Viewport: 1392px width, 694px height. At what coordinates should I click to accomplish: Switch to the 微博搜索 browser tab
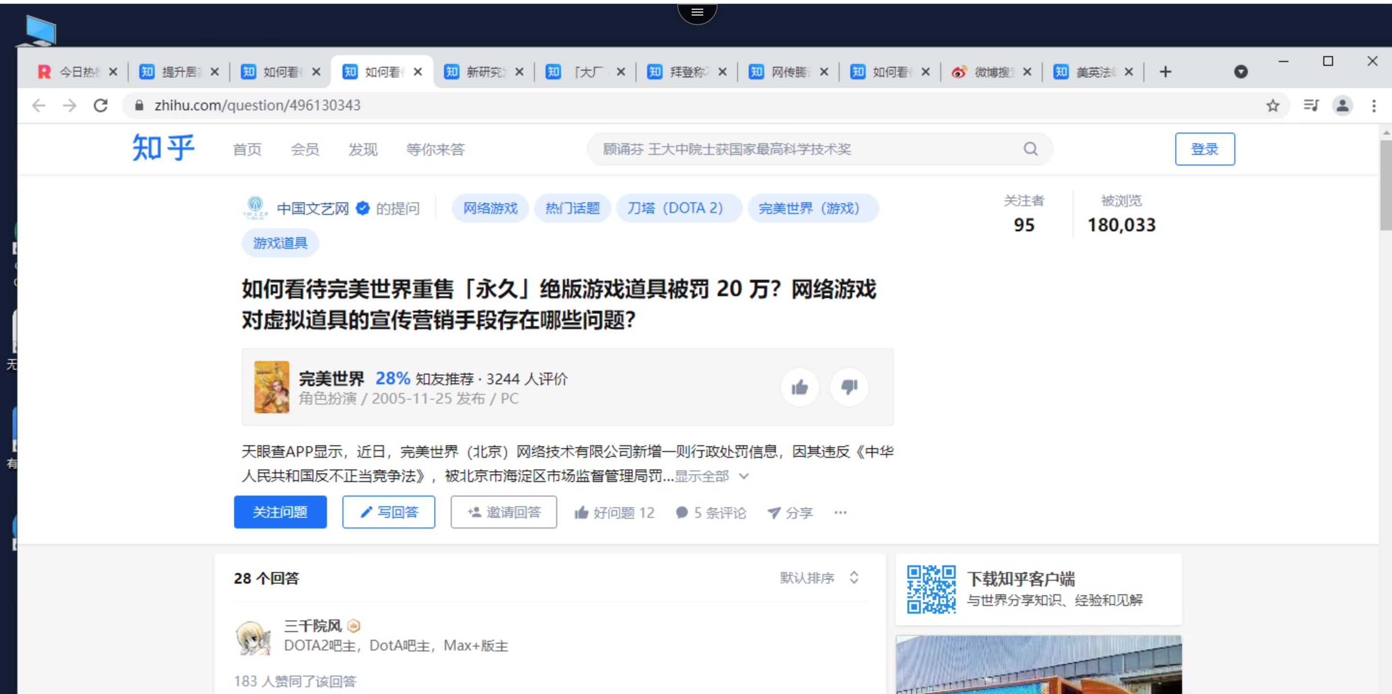(x=994, y=71)
